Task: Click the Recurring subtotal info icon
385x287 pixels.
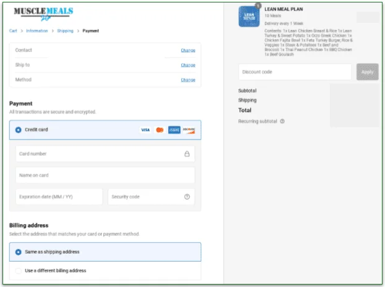Action: click(x=282, y=121)
